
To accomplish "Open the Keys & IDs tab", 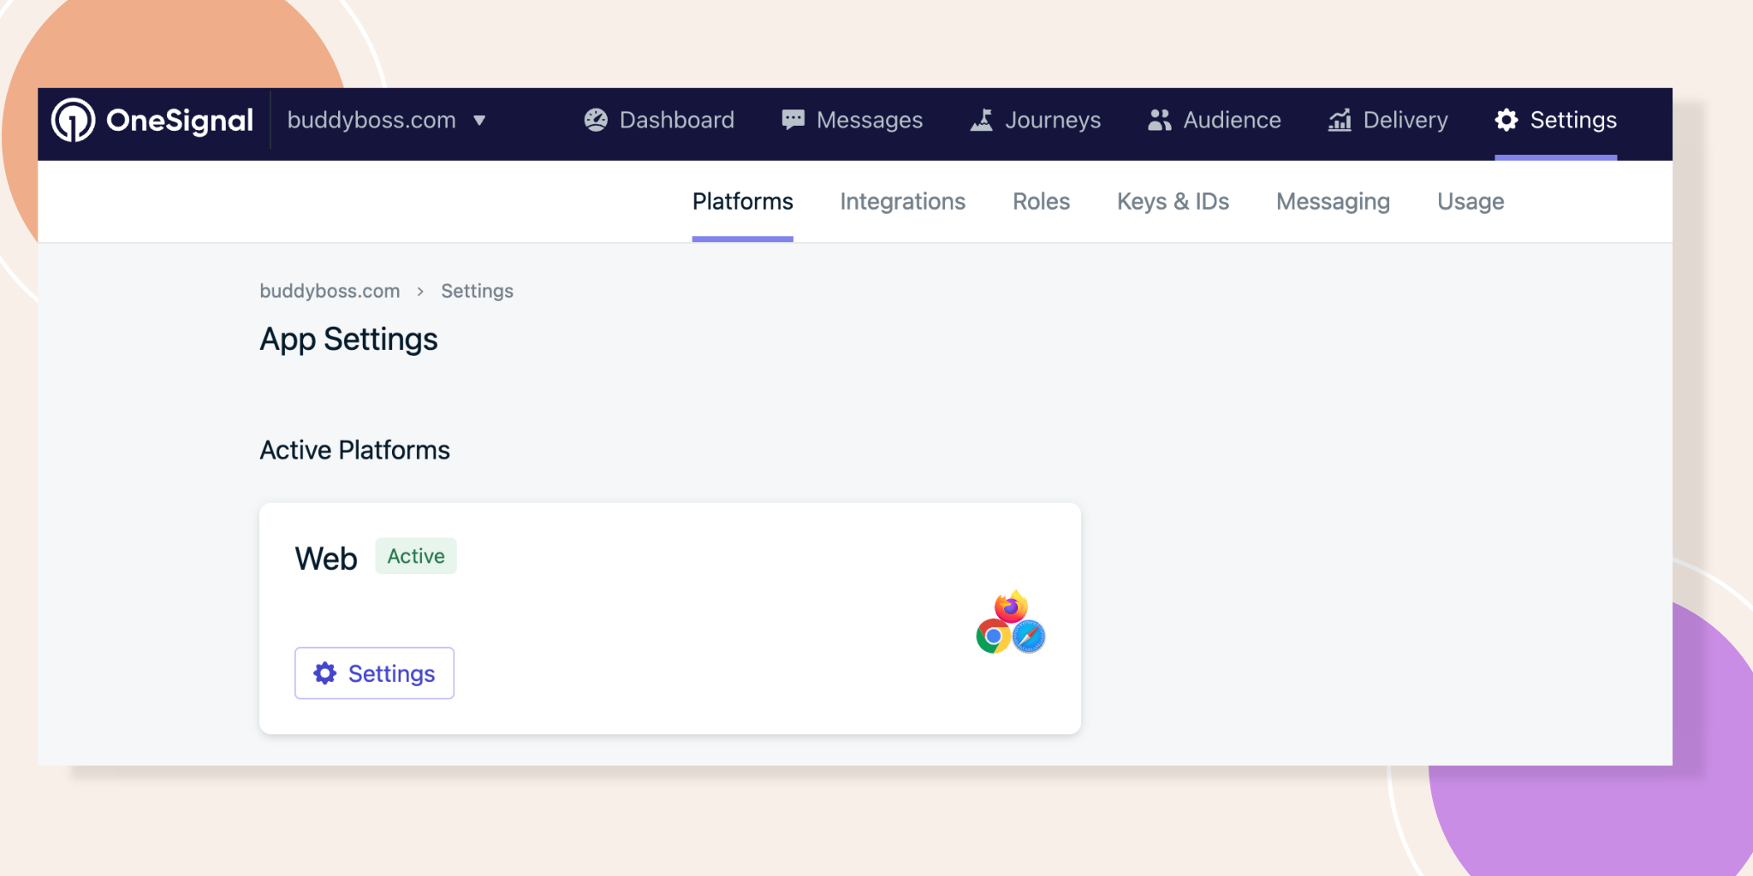I will pos(1173,202).
